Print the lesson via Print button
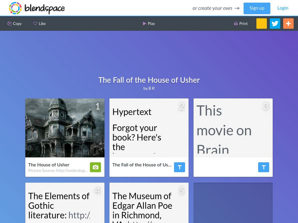The width and height of the screenshot is (298, 223). click(x=241, y=23)
